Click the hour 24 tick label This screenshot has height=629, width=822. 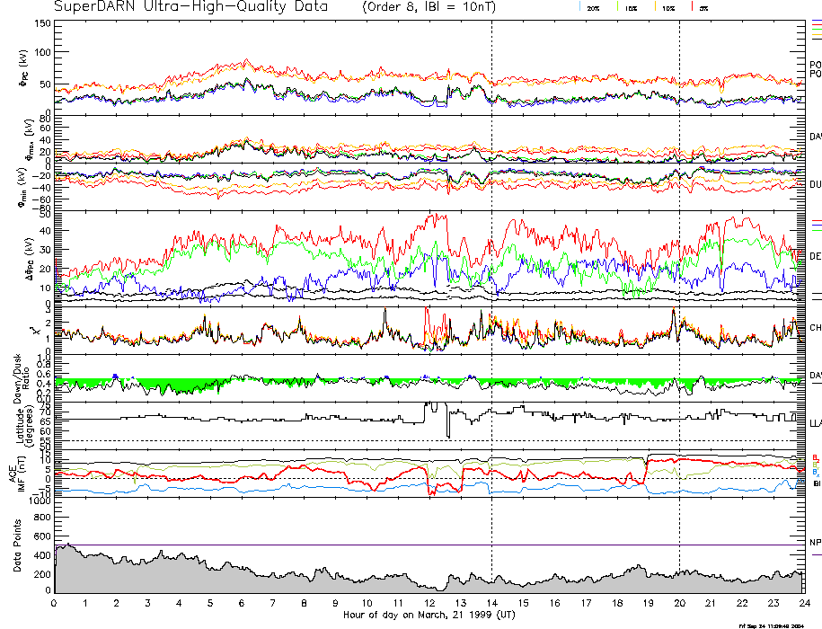pos(803,606)
